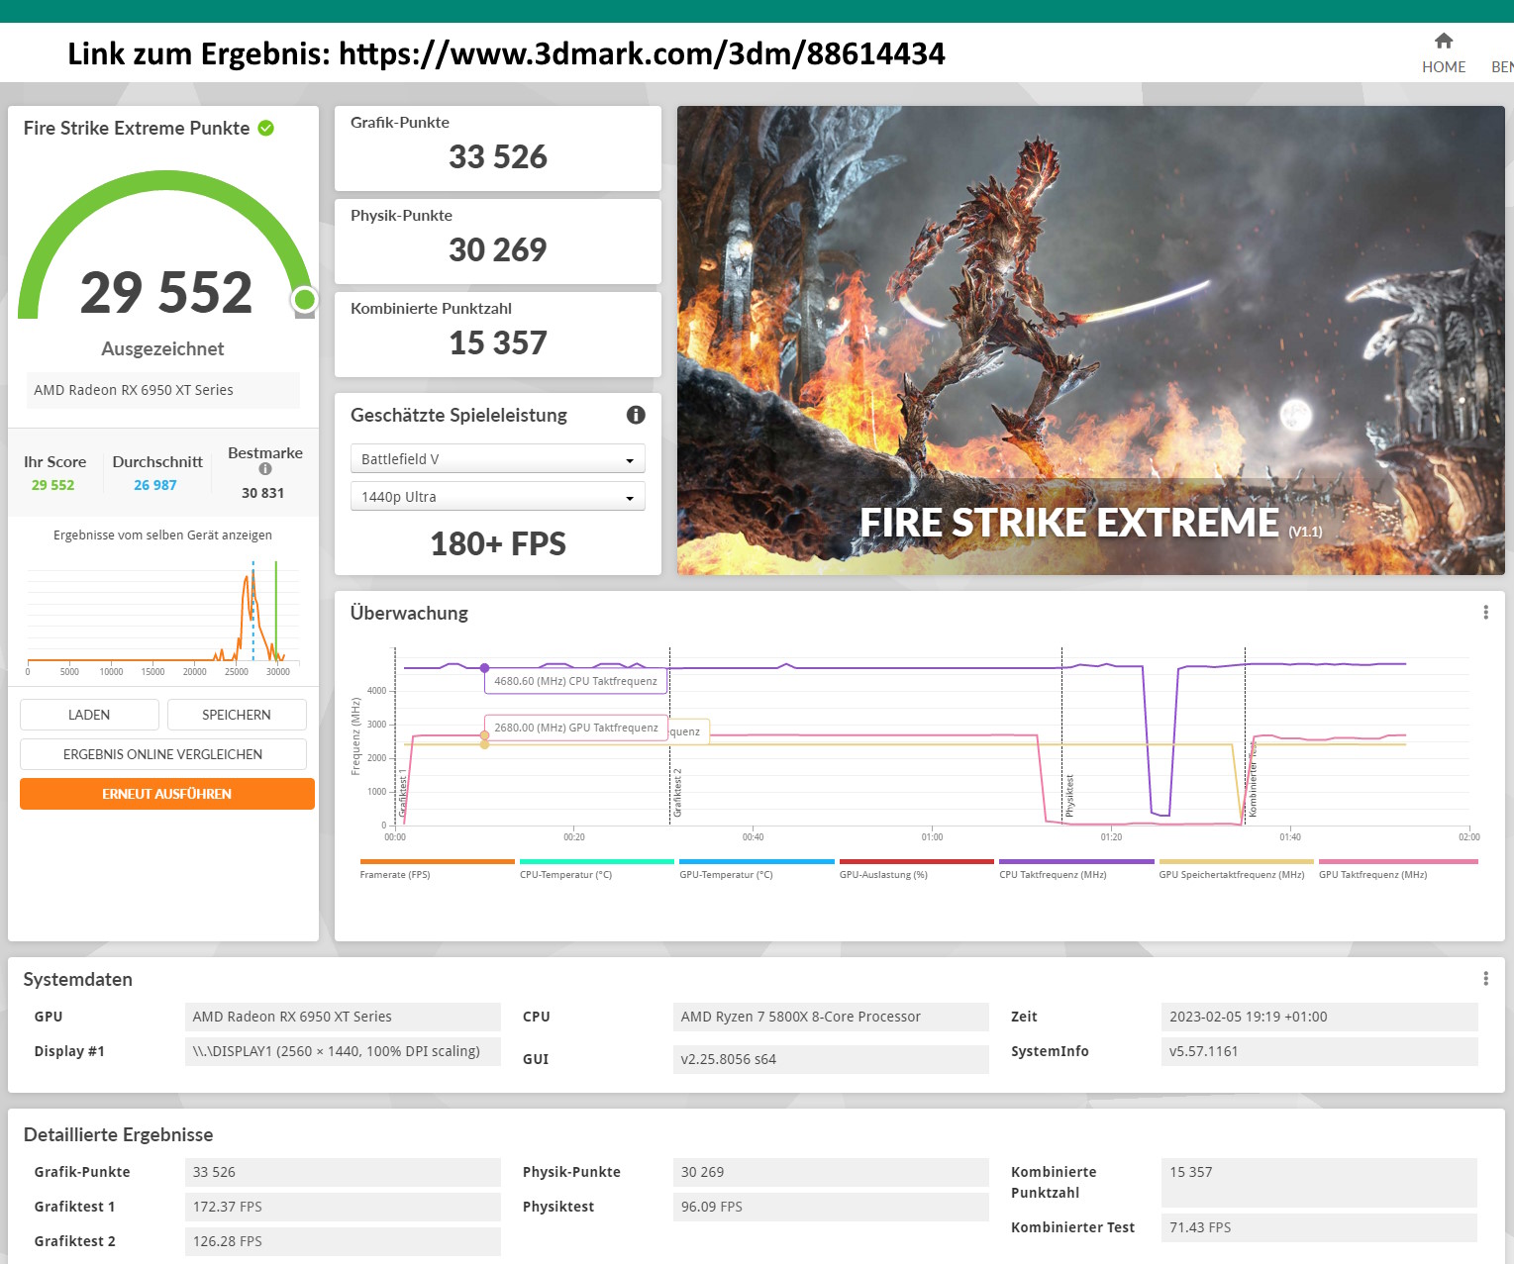Viewport: 1514px width, 1264px height.
Task: Click Ergebnisse vom selben Gerät anzeigen link
Action: [x=162, y=535]
